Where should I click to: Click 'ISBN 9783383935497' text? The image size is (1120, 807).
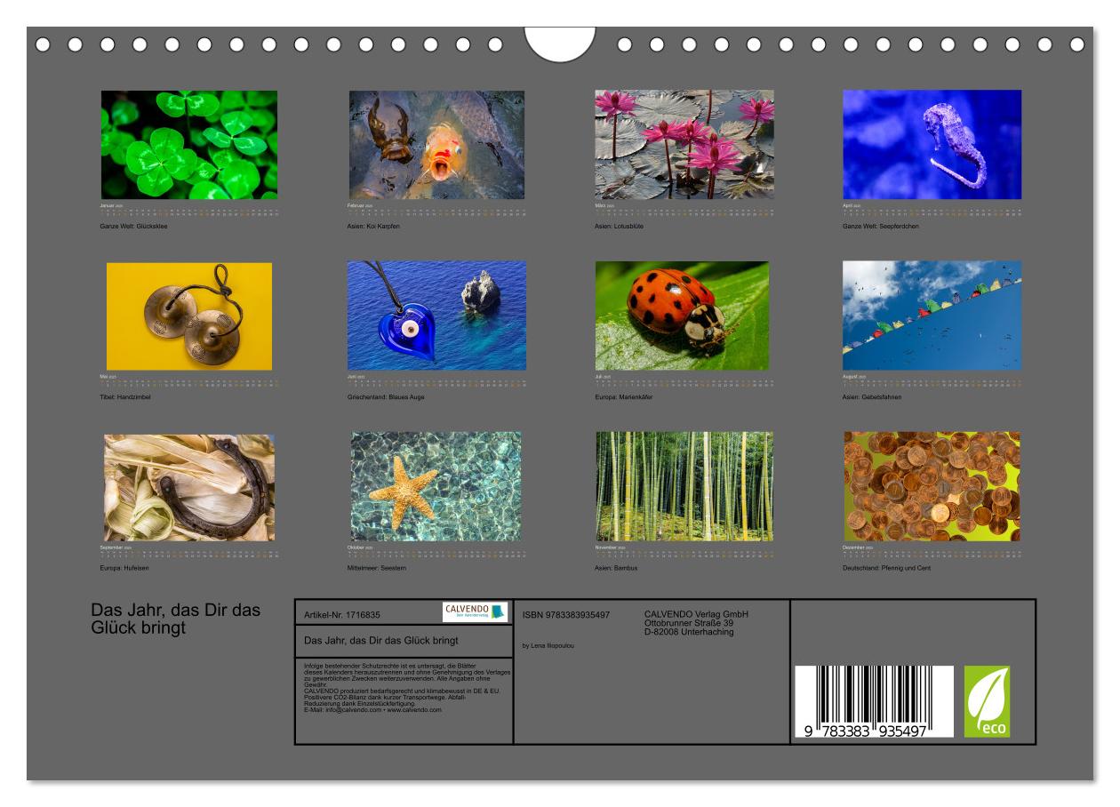point(566,614)
